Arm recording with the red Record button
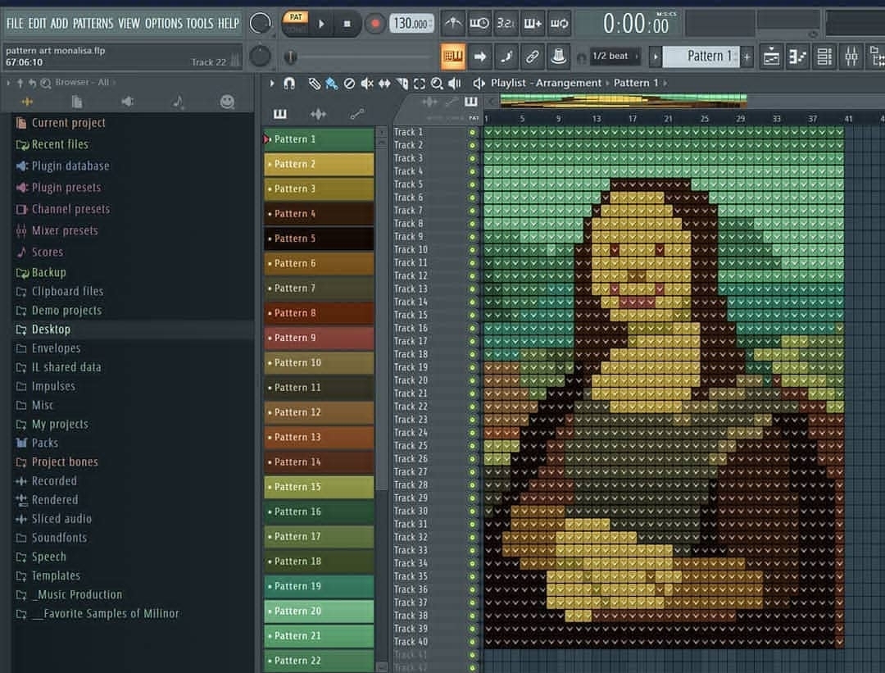Viewport: 885px width, 673px height. coord(374,24)
